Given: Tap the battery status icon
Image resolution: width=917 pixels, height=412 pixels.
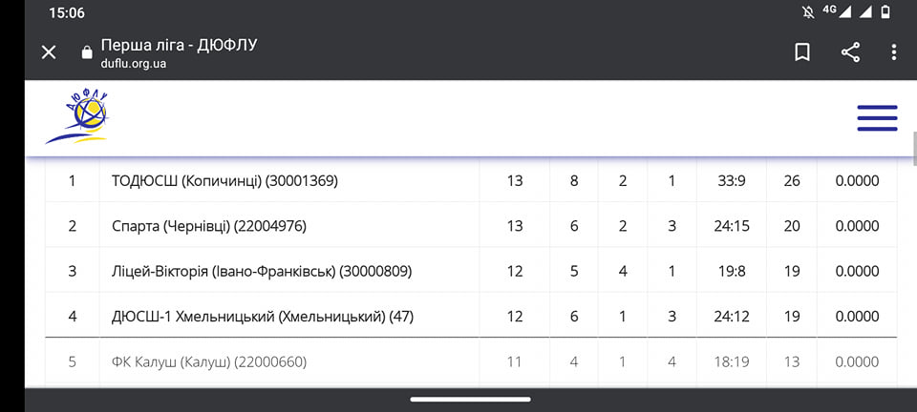Looking at the screenshot, I should click(885, 12).
